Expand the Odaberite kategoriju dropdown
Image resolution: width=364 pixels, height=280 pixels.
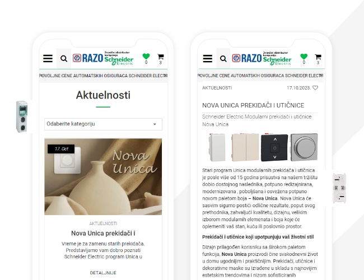pos(103,124)
